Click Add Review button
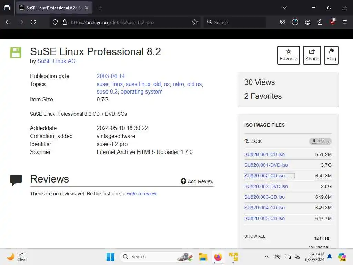353x265 pixels. (x=197, y=181)
